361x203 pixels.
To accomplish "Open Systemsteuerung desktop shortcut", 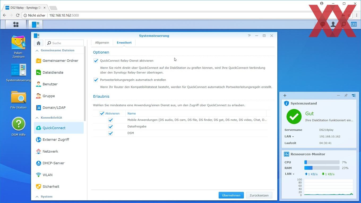I will point(19,73).
